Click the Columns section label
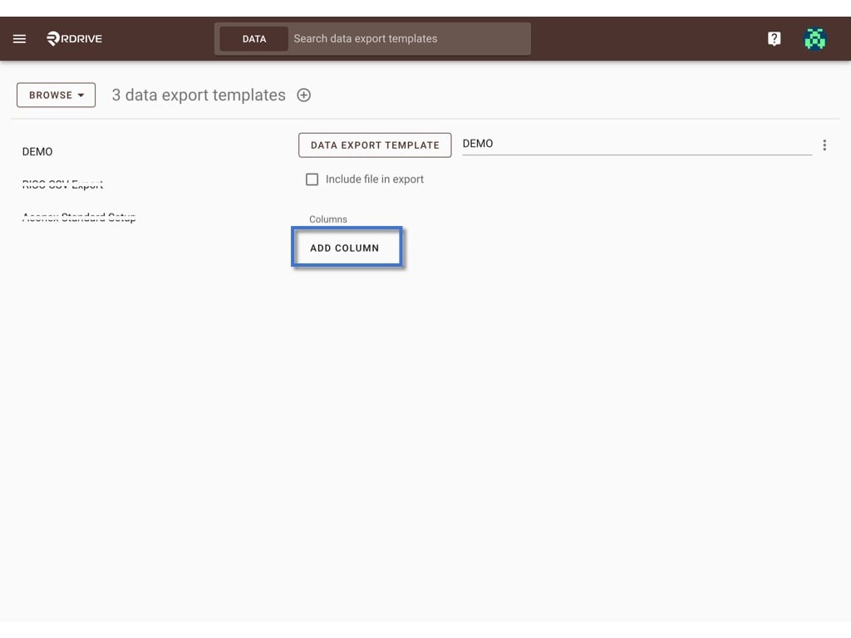851x638 pixels. pos(327,219)
